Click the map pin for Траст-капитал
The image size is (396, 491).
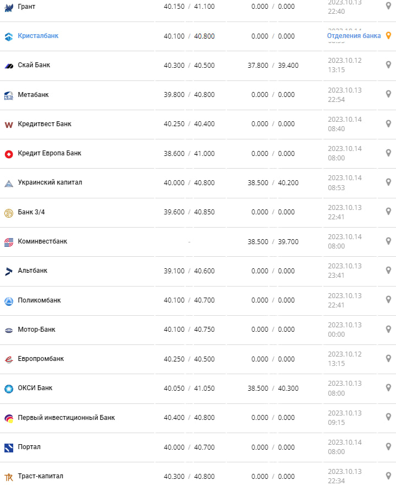click(388, 476)
